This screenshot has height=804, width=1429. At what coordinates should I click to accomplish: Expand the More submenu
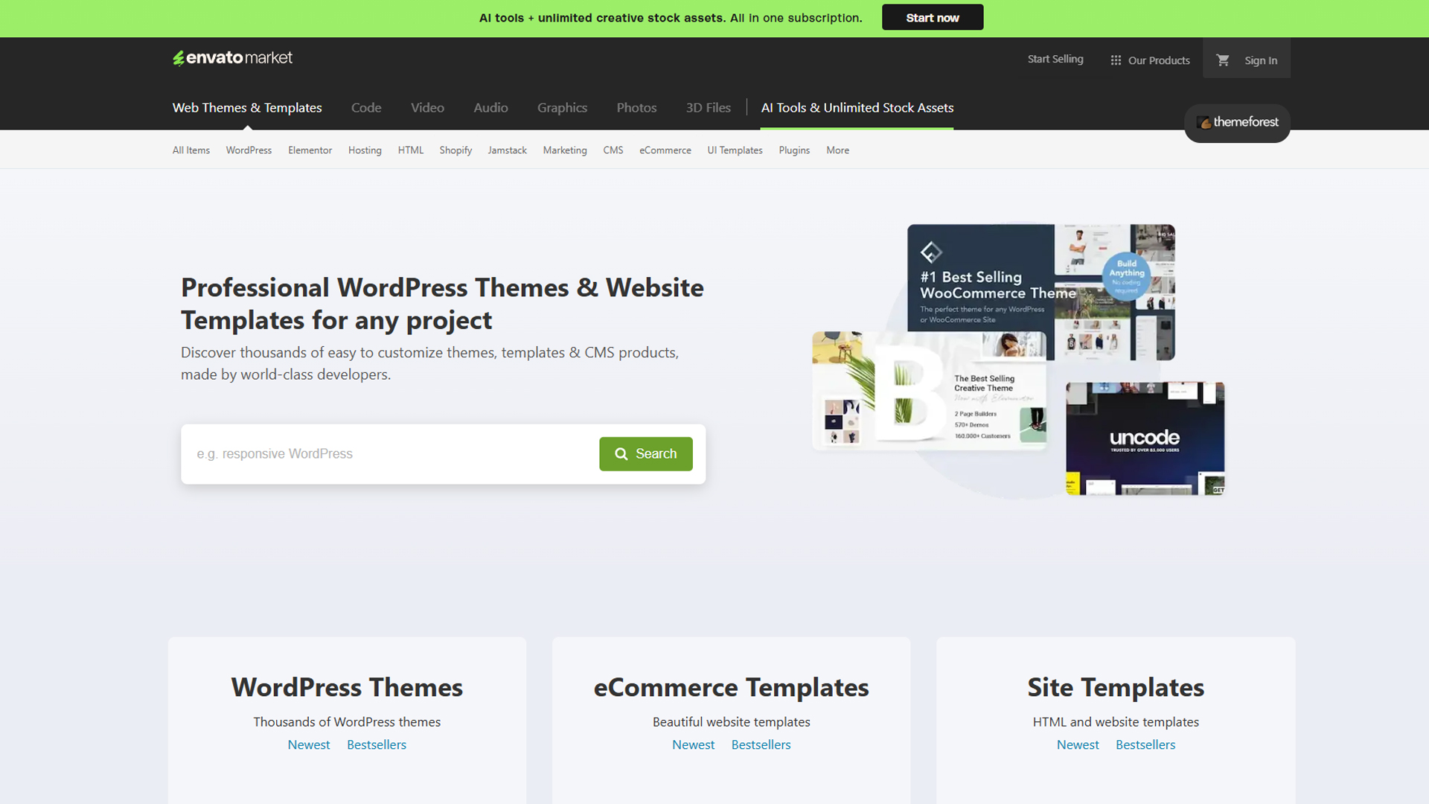[837, 150]
